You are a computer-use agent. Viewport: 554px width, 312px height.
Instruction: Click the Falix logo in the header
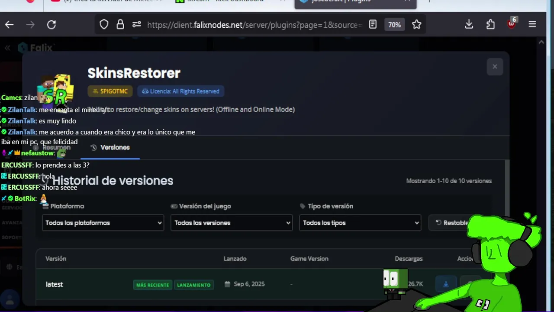pos(35,48)
